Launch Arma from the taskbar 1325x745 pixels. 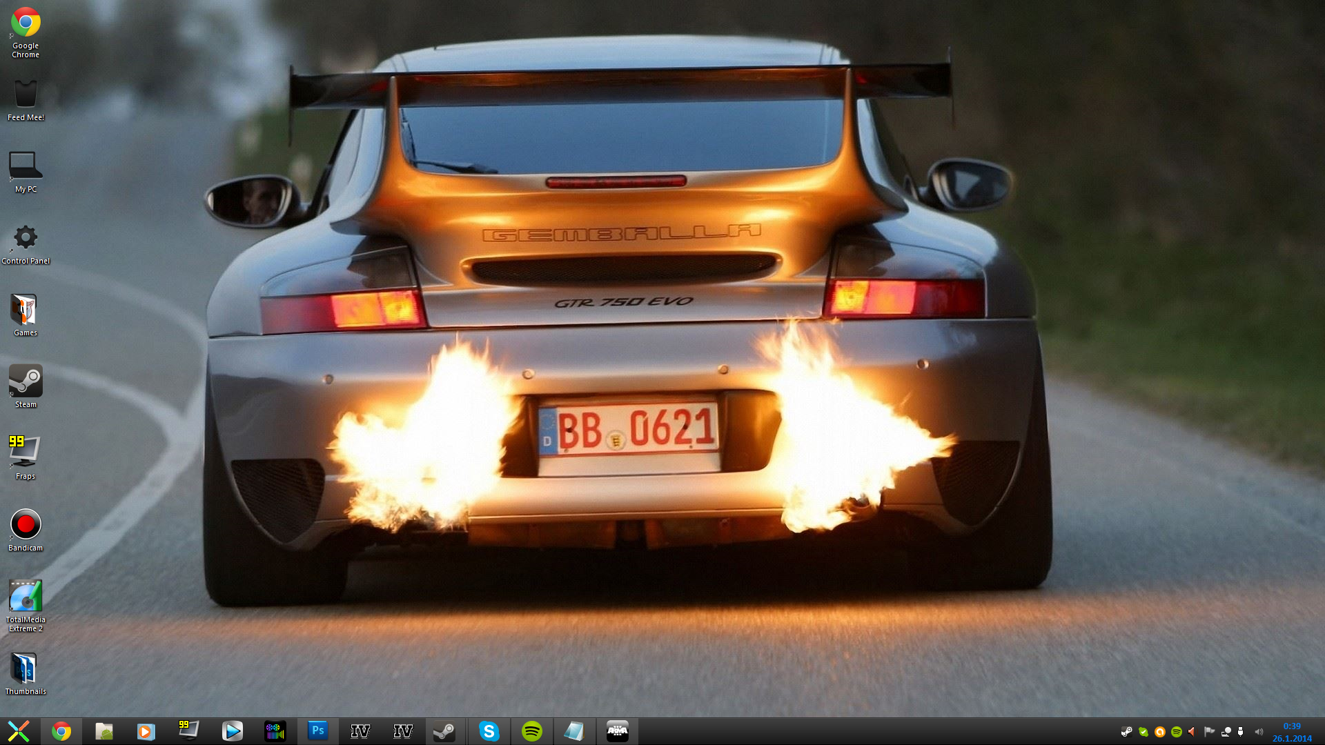point(617,731)
